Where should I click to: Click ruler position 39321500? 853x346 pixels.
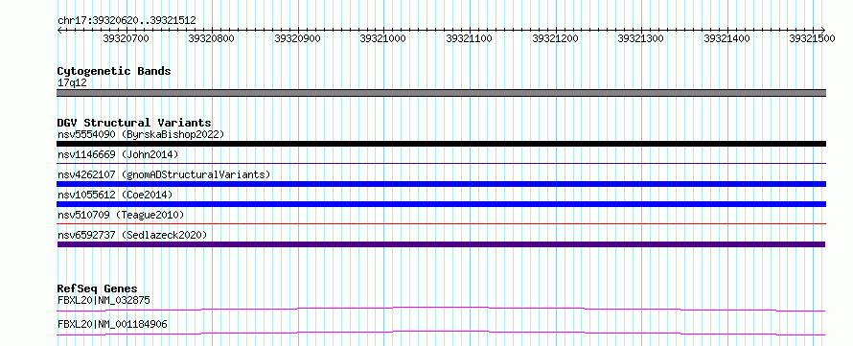point(812,38)
